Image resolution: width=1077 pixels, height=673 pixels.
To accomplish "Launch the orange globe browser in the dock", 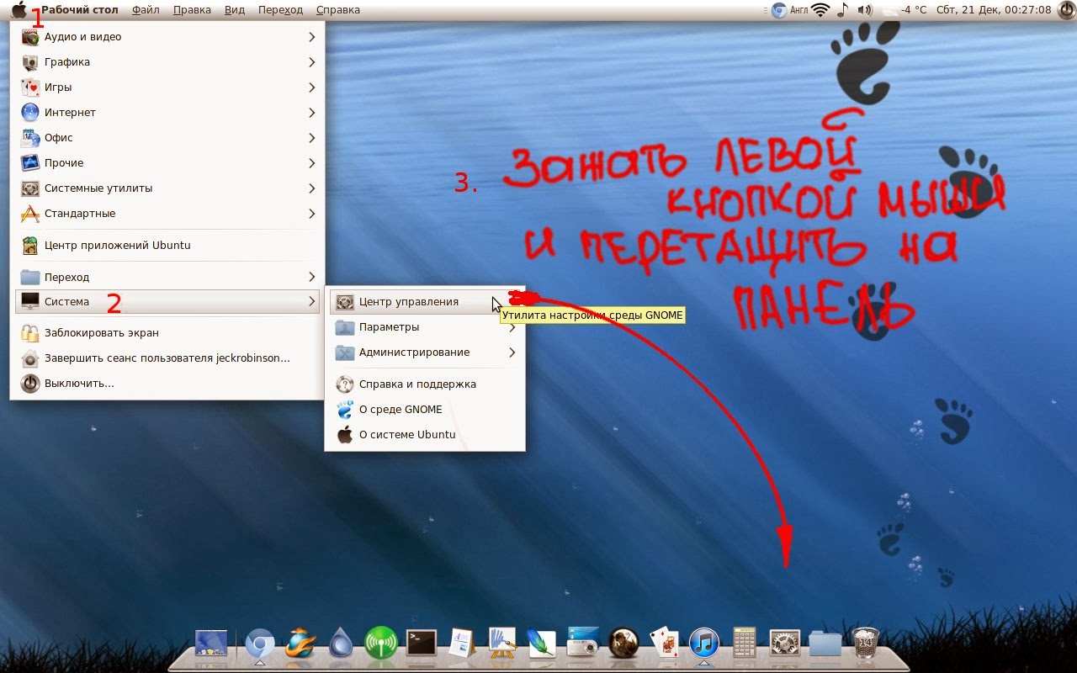I will 300,643.
